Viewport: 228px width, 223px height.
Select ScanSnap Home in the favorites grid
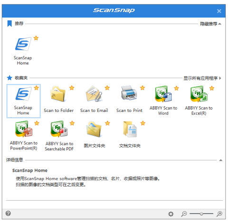click(23, 101)
